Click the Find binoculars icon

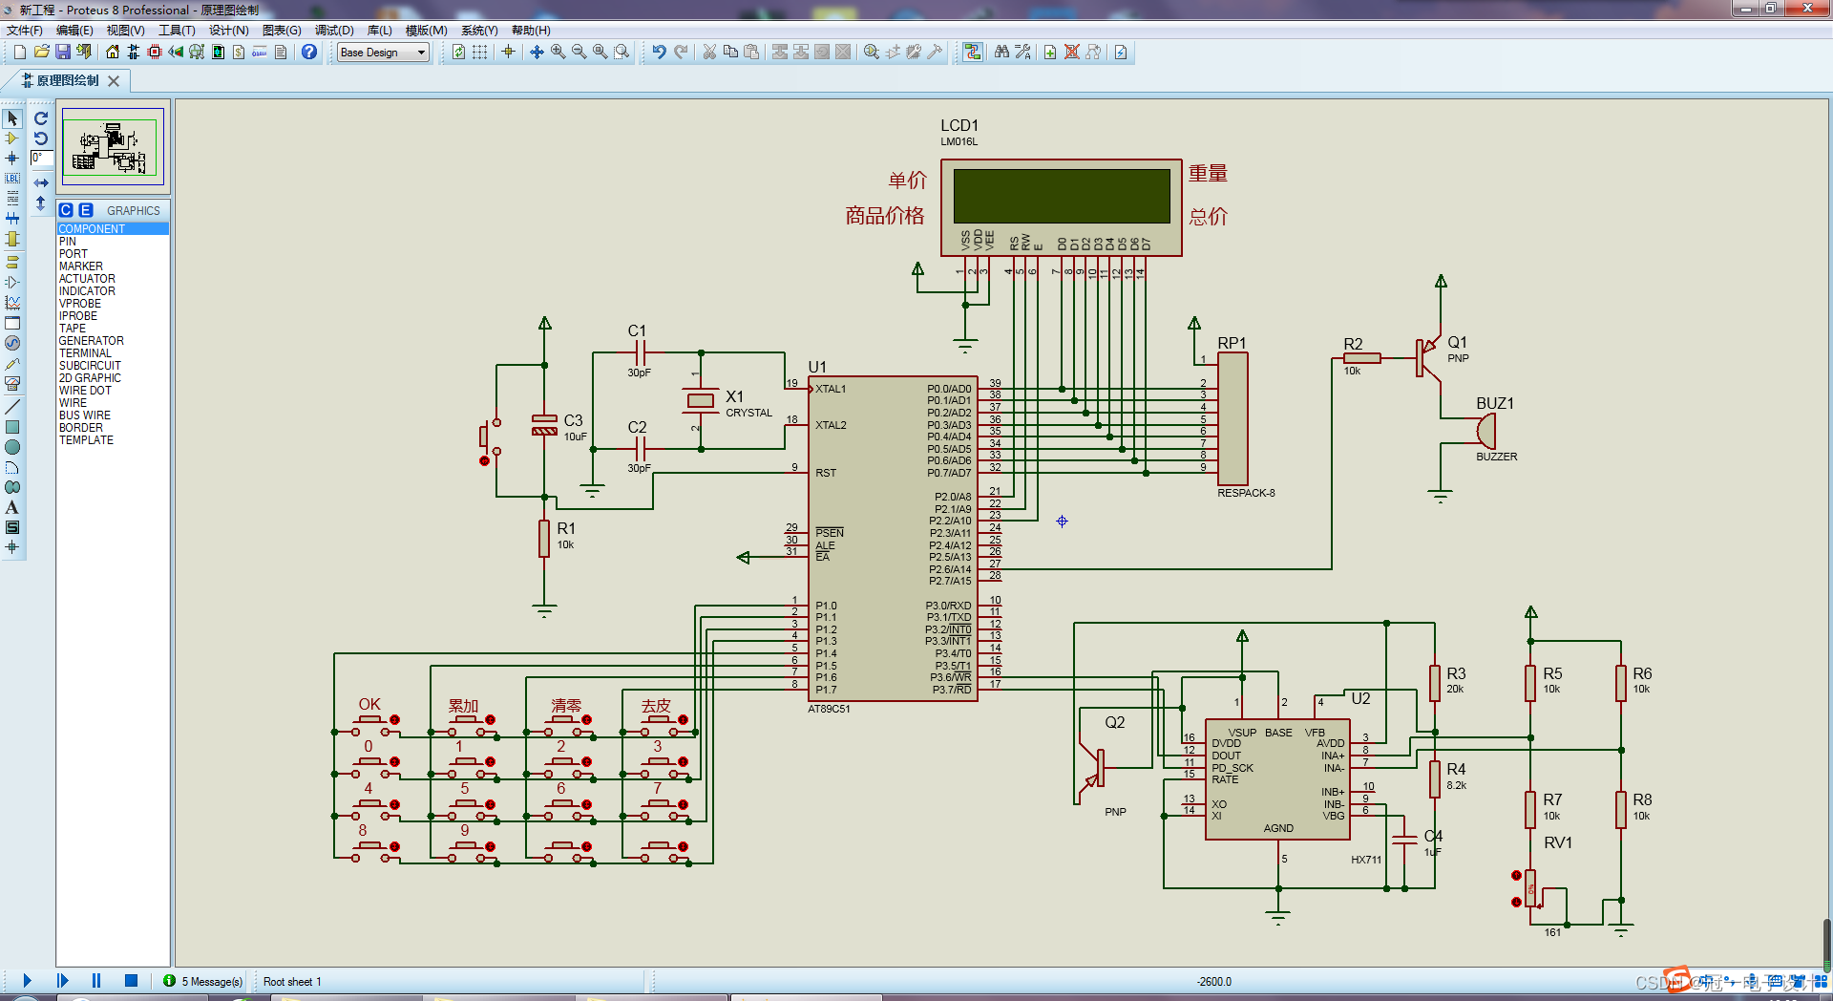click(1001, 52)
